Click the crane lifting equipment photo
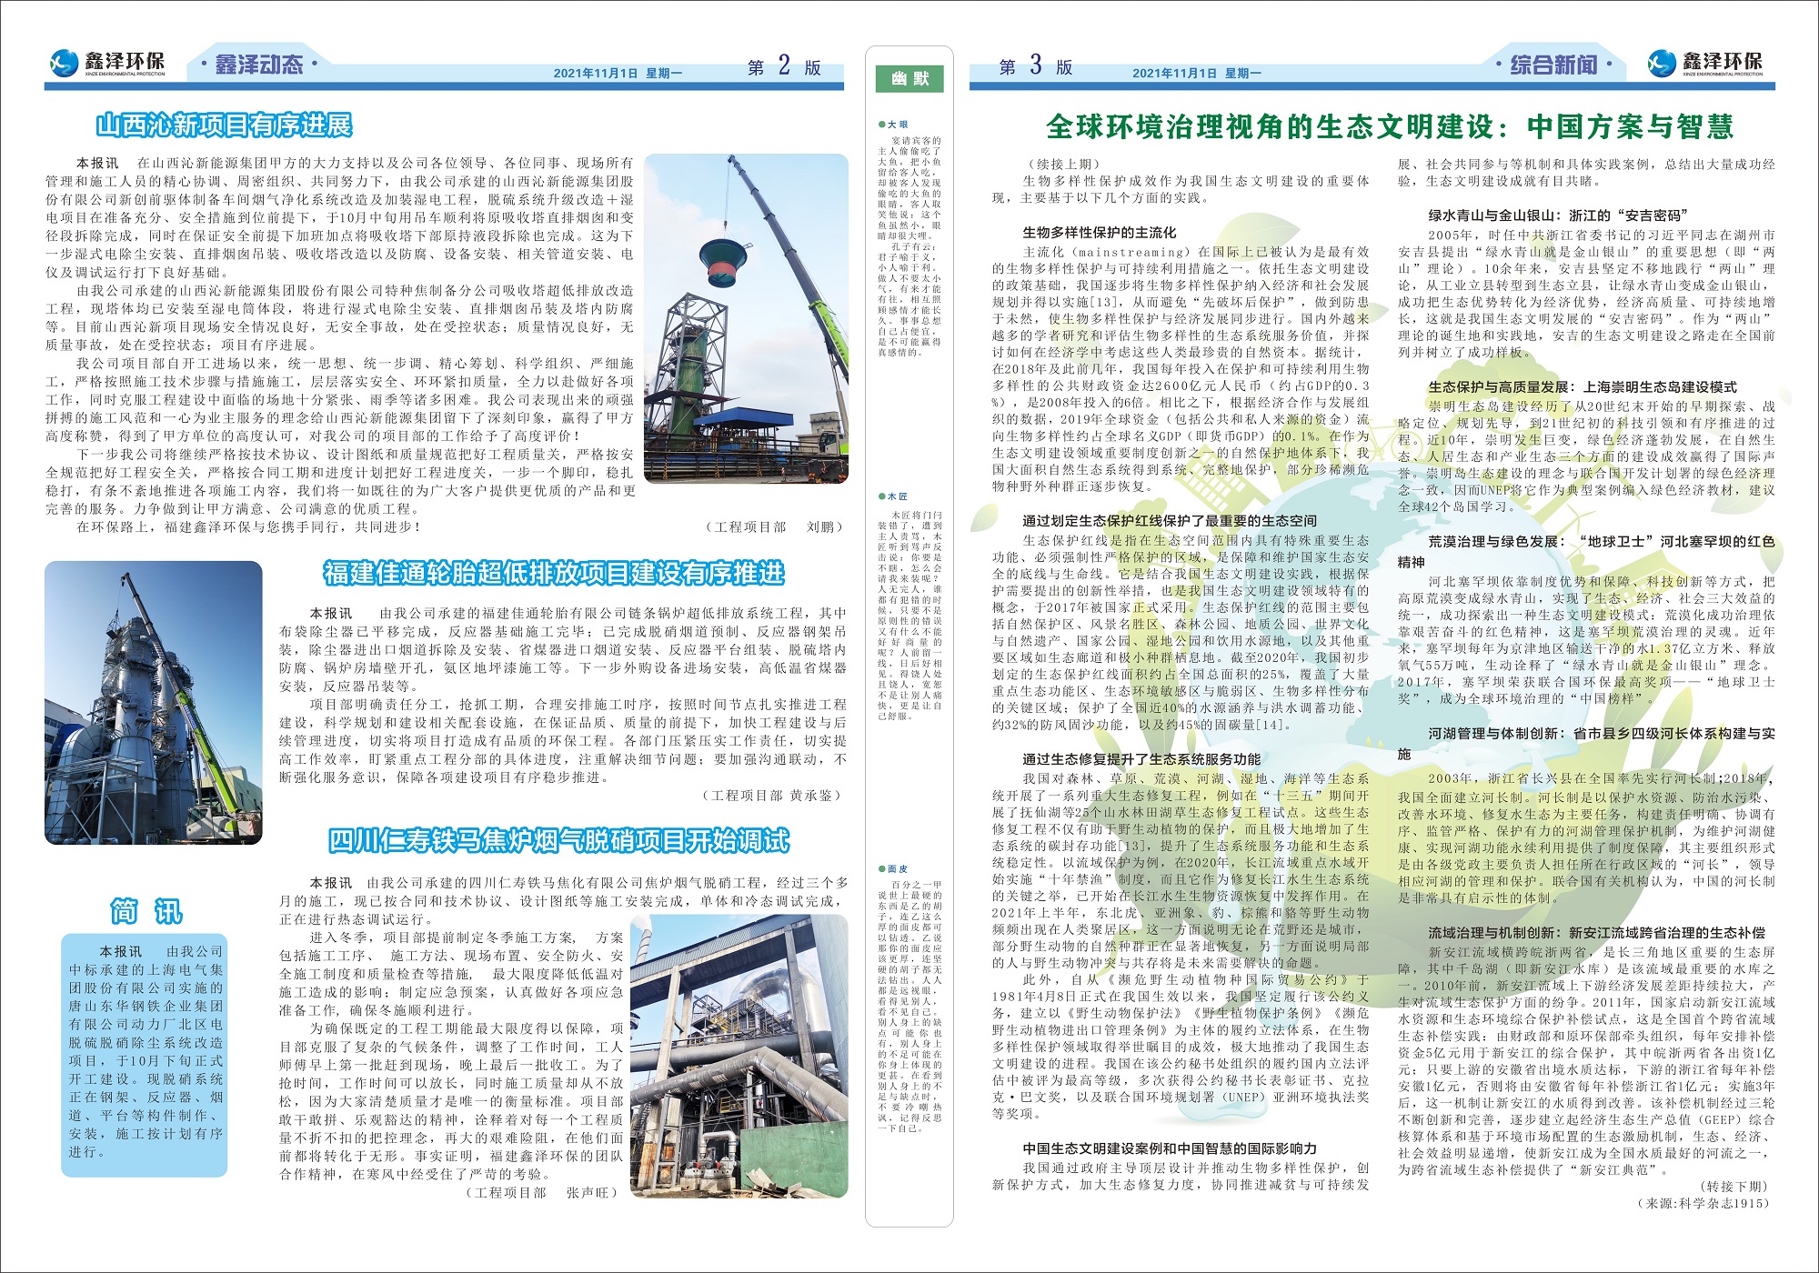The image size is (1819, 1273). [746, 318]
